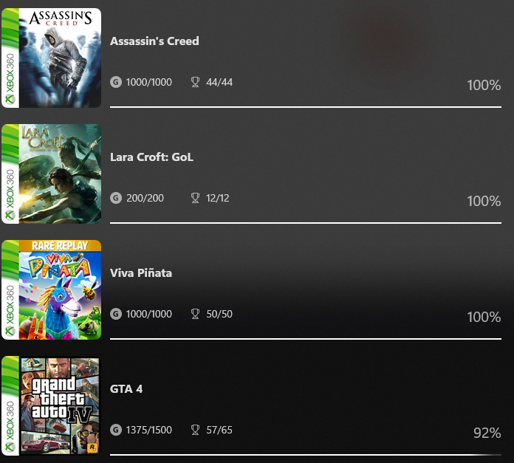Click the Gamerscore icon for GTA 4
Image resolution: width=514 pixels, height=463 pixels.
pos(116,430)
